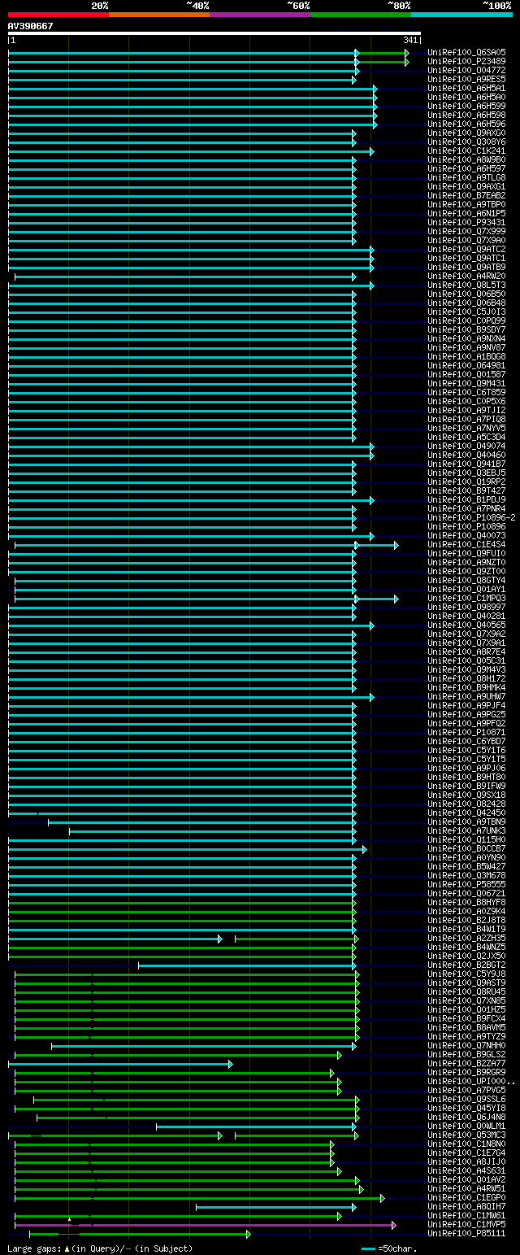Click the white query ruler bar
This screenshot has height=1255, width=520.
214,33
